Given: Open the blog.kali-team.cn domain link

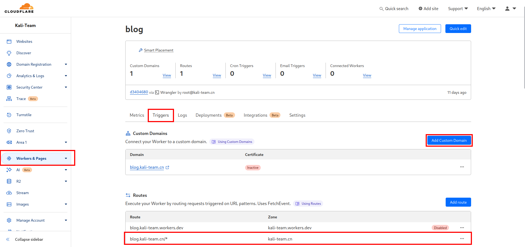Looking at the screenshot, I should click(147, 167).
